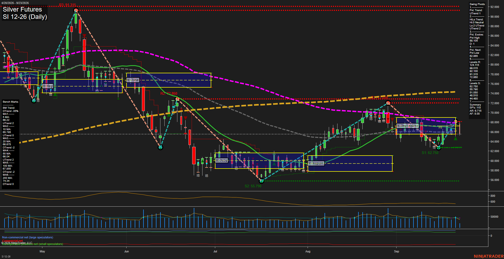Click the 800 indicator axis label
The height and width of the screenshot is (259, 504).
[493, 196]
